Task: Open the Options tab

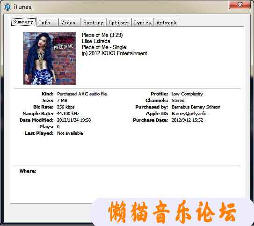Action: coord(119,22)
